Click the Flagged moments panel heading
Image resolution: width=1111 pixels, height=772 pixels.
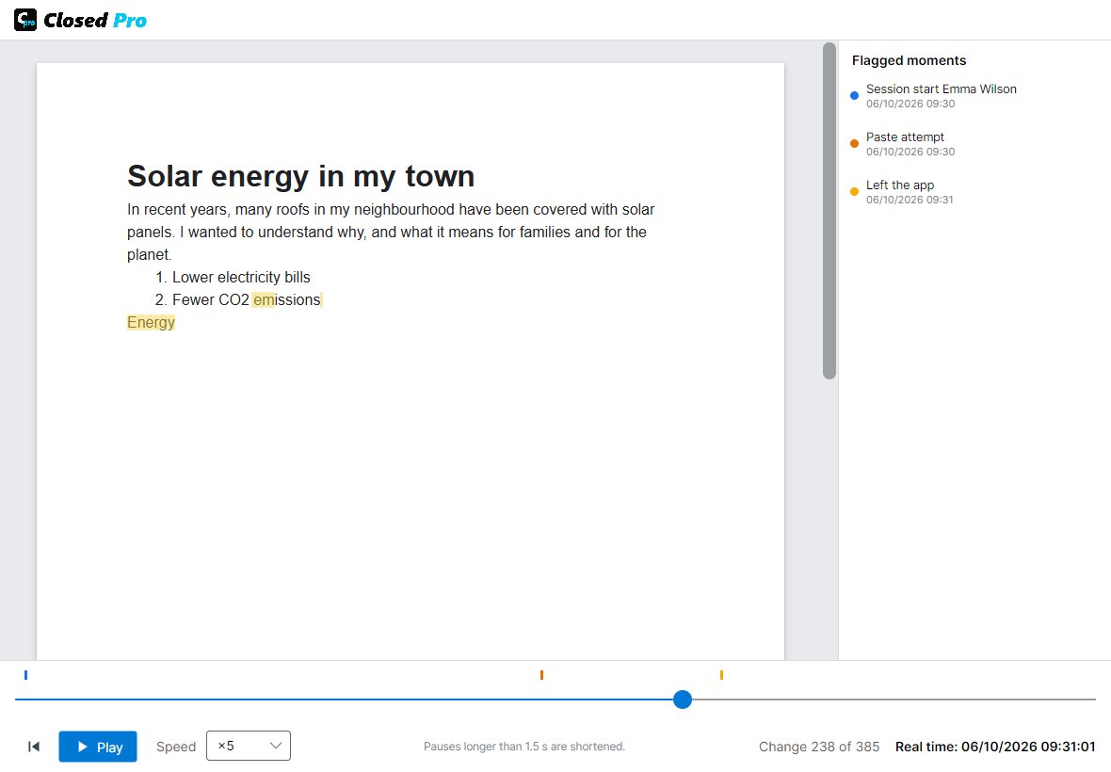pyautogui.click(x=909, y=61)
